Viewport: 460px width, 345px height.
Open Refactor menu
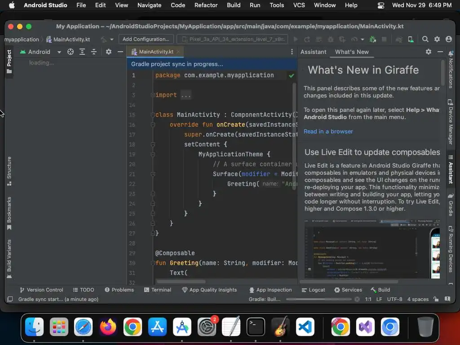(x=206, y=5)
